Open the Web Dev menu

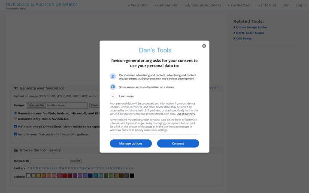[x=138, y=5]
